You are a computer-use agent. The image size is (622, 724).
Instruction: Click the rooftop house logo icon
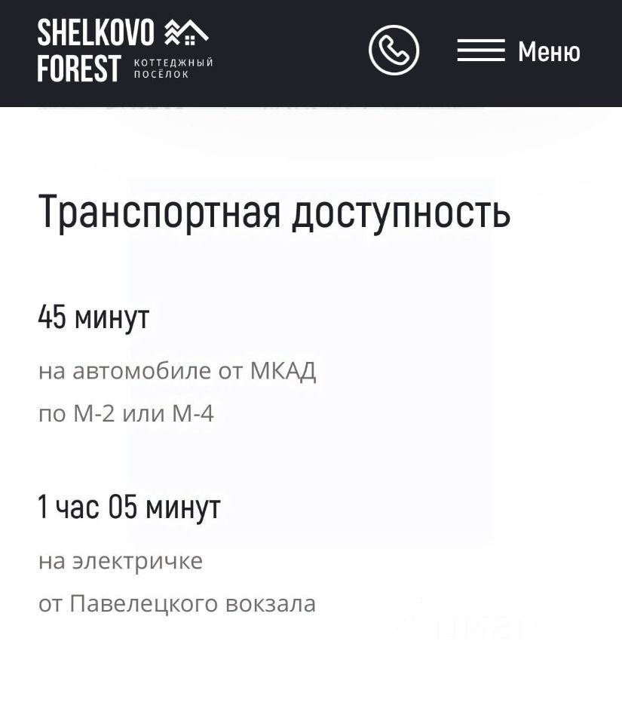[x=186, y=32]
